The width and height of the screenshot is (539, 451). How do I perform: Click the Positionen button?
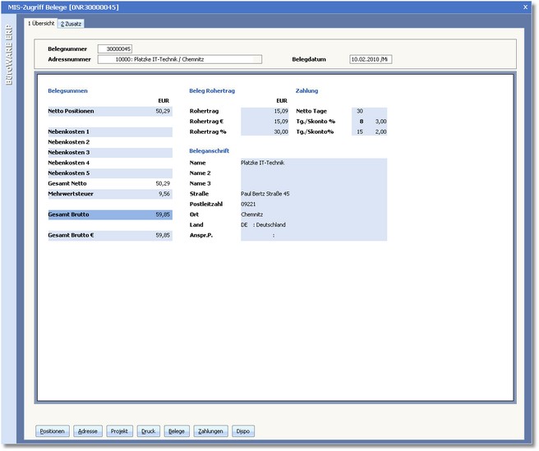(53, 430)
